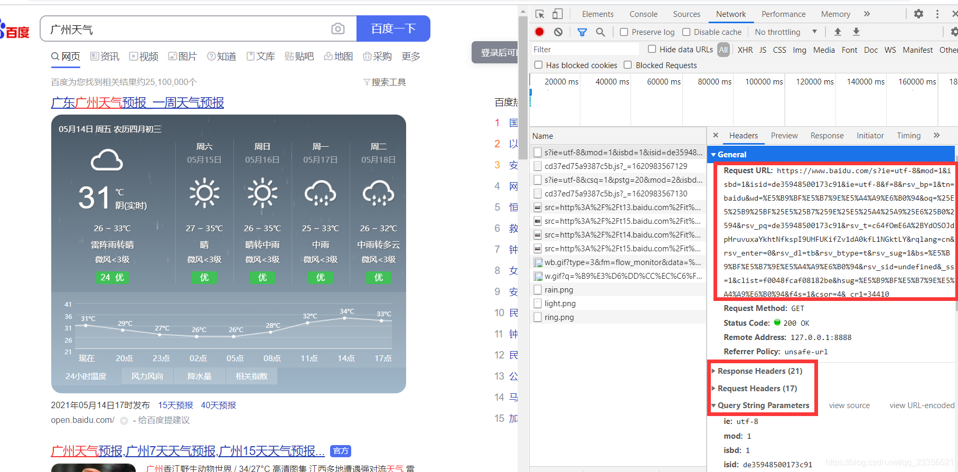
Task: Stop recording the network log with the red button
Action: [539, 32]
